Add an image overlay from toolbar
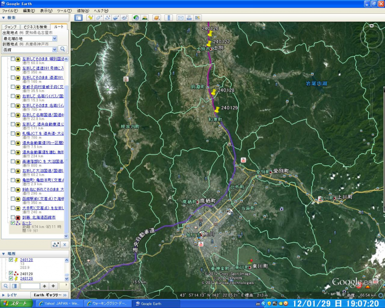Image resolution: width=385 pixels, height=308 pixels. point(116,17)
